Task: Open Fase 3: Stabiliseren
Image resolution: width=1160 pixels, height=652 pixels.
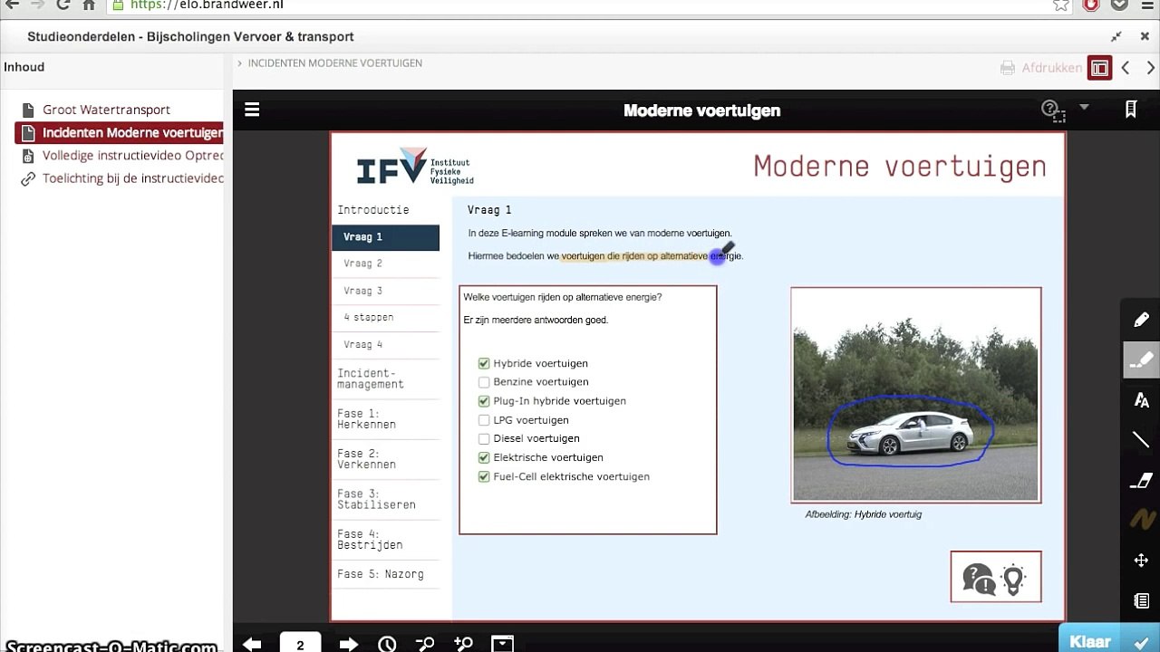Action: pos(376,499)
